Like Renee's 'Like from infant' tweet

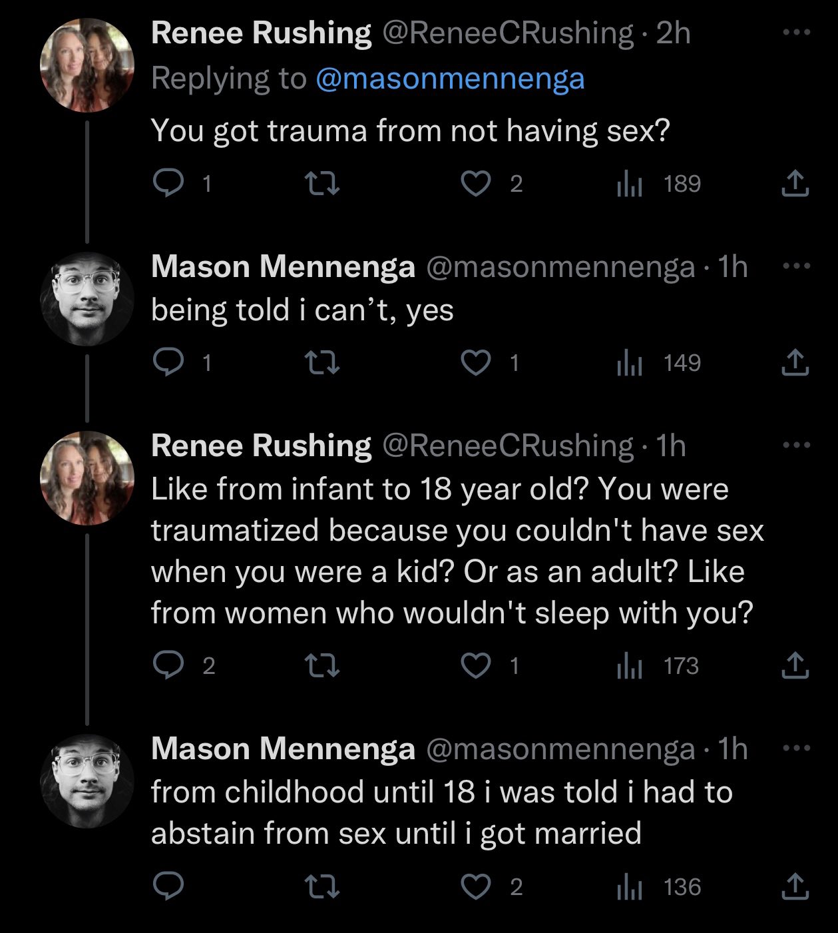[x=476, y=665]
